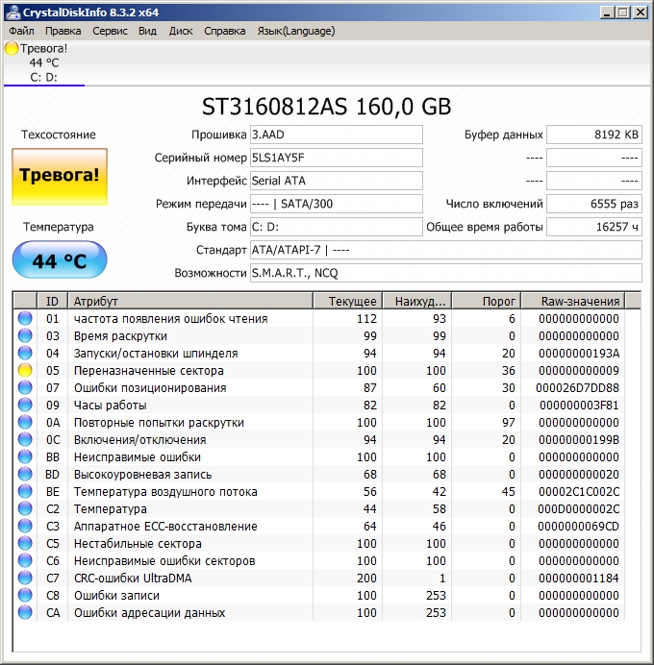Image resolution: width=654 pixels, height=665 pixels.
Task: Open the Вид menu
Action: (147, 31)
